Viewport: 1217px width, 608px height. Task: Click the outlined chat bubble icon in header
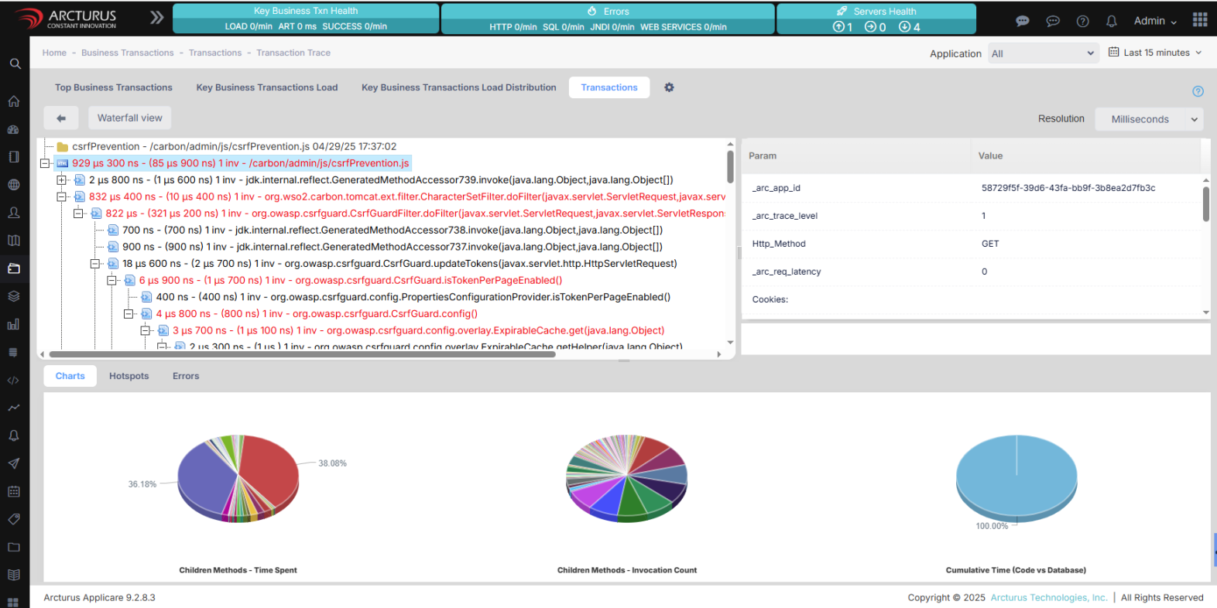click(1053, 21)
